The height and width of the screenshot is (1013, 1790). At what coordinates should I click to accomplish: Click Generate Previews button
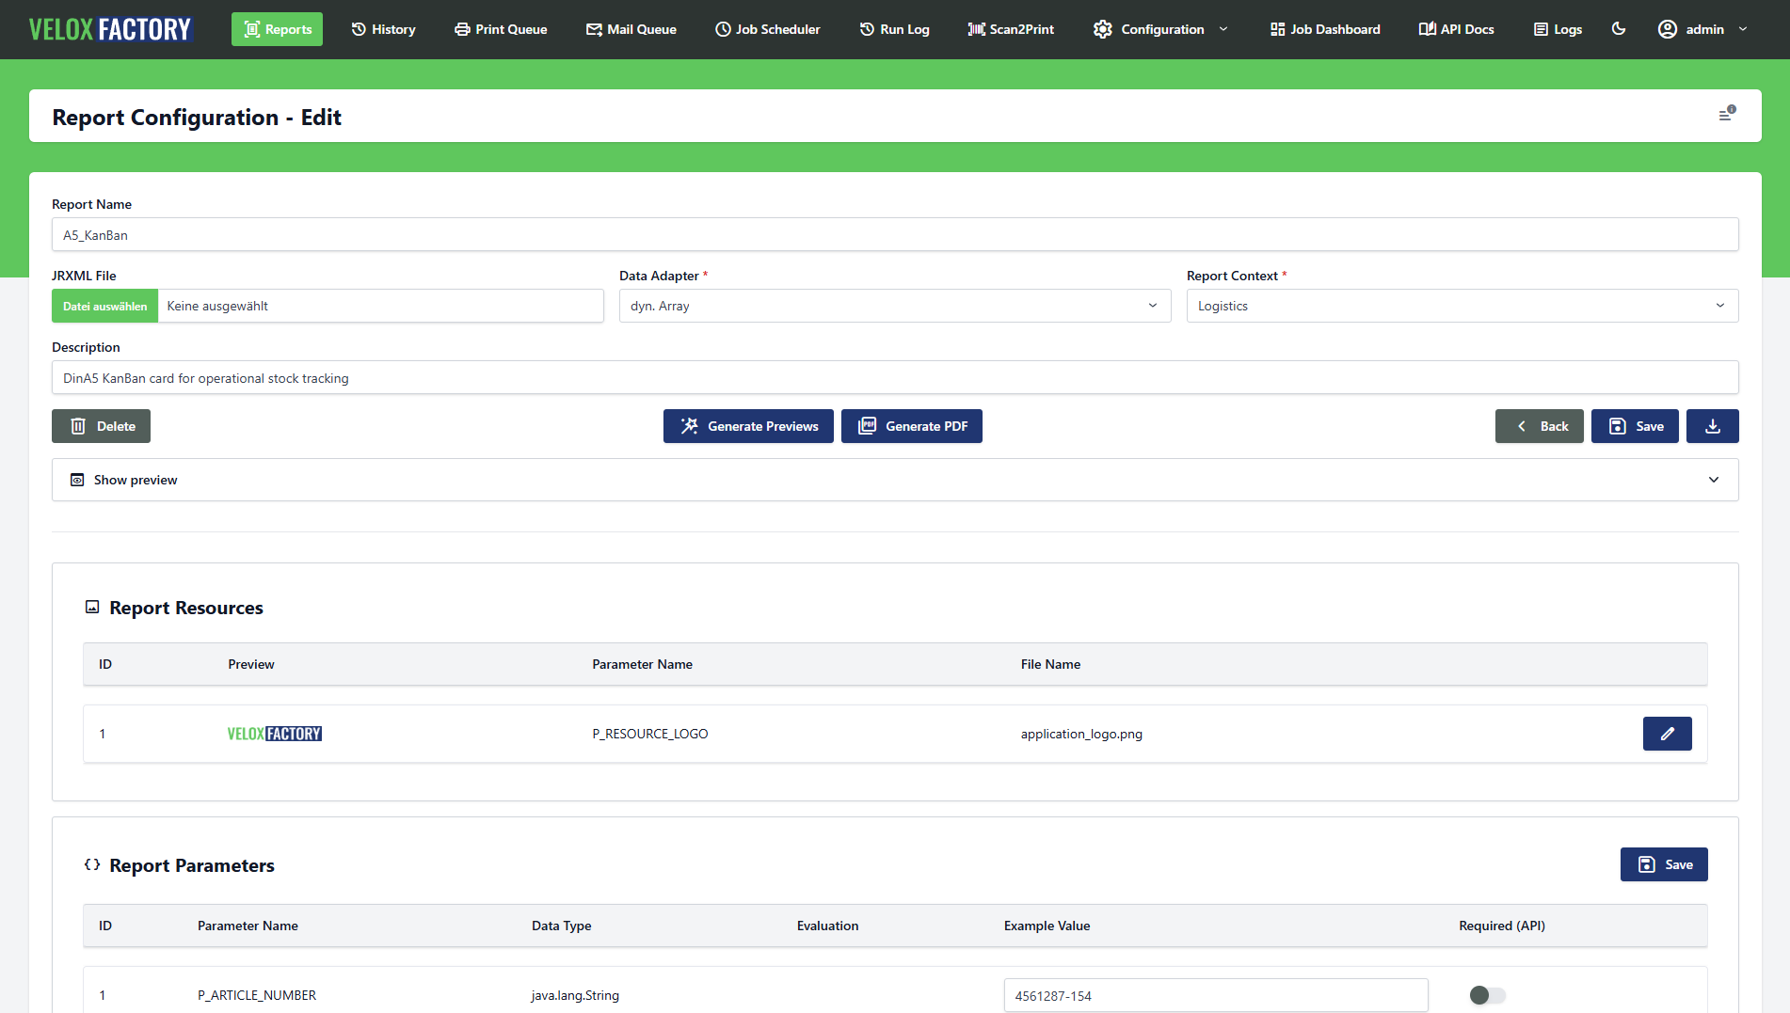(x=748, y=426)
